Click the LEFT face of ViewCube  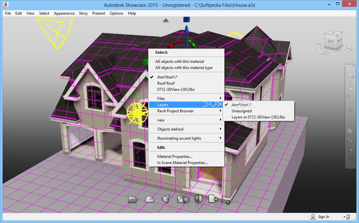point(331,41)
